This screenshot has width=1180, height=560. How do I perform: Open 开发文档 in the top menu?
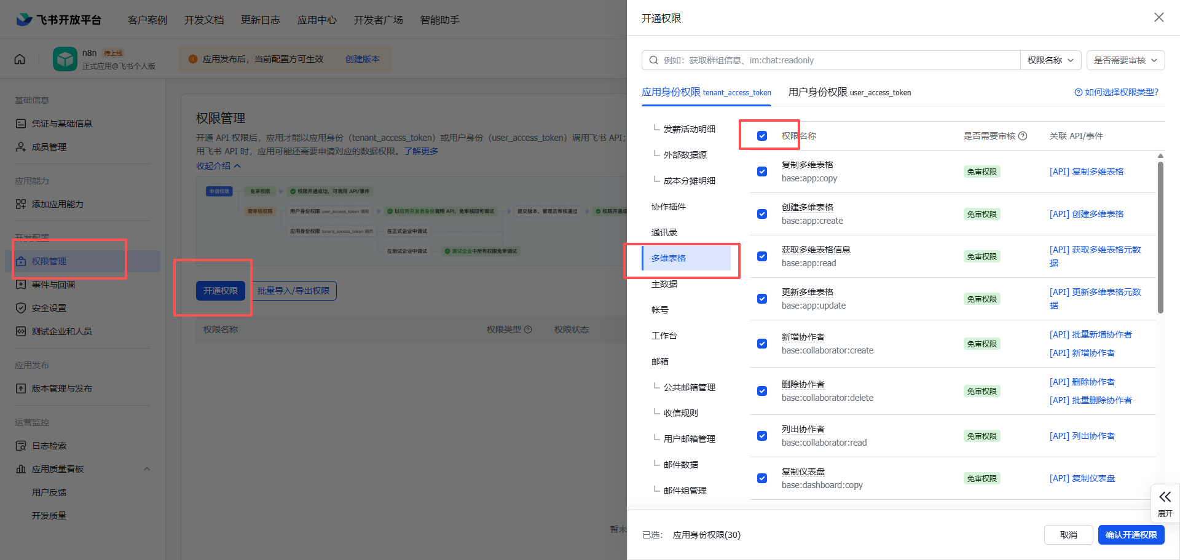204,19
